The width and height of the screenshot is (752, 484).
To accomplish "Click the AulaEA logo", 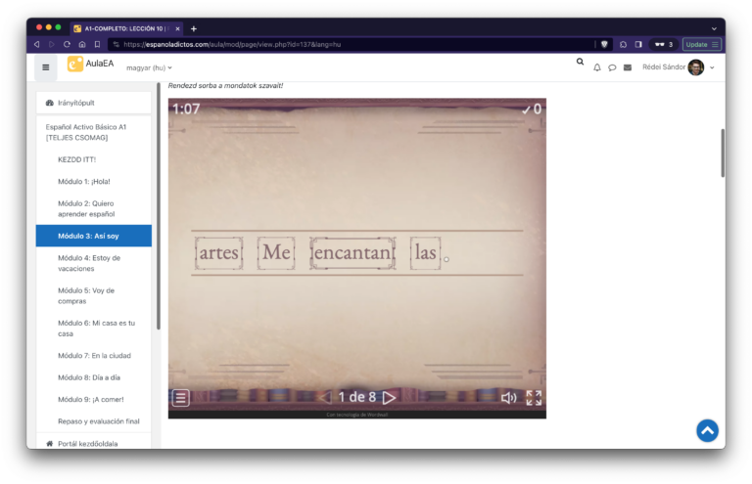I will (91, 64).
